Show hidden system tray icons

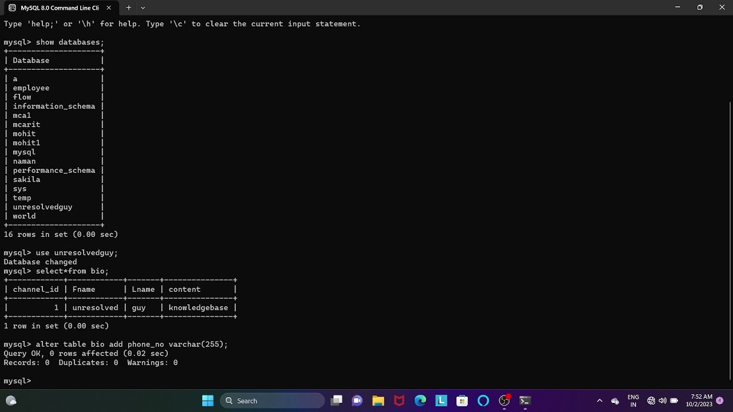(600, 401)
